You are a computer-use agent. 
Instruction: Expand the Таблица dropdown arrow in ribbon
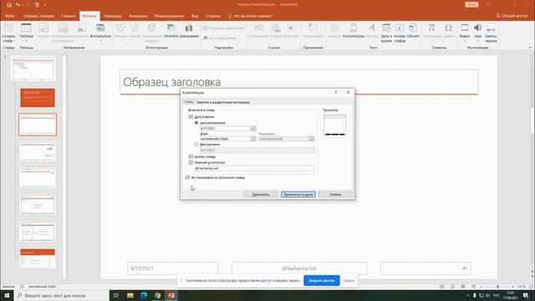[26, 41]
